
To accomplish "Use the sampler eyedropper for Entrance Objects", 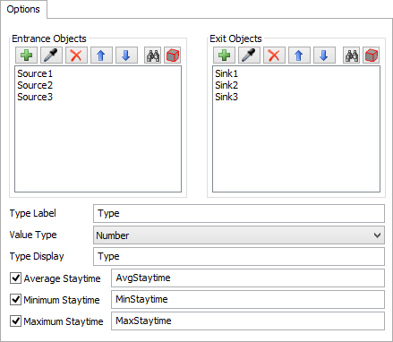I will (x=51, y=56).
